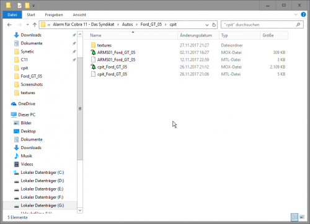Switch to details view layout

coord(294,217)
